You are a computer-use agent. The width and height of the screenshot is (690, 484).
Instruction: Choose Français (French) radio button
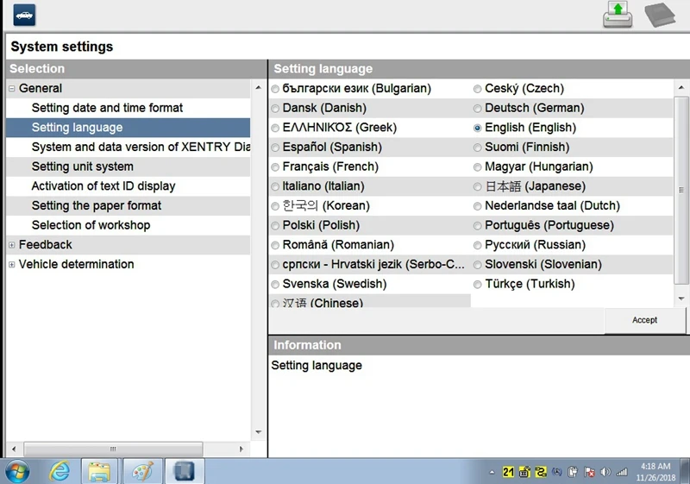tap(275, 167)
